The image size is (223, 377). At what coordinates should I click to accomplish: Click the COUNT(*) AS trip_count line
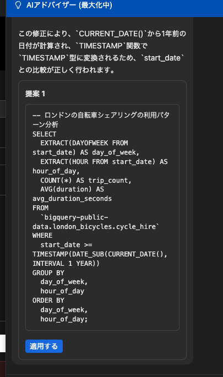pyautogui.click(x=86, y=181)
